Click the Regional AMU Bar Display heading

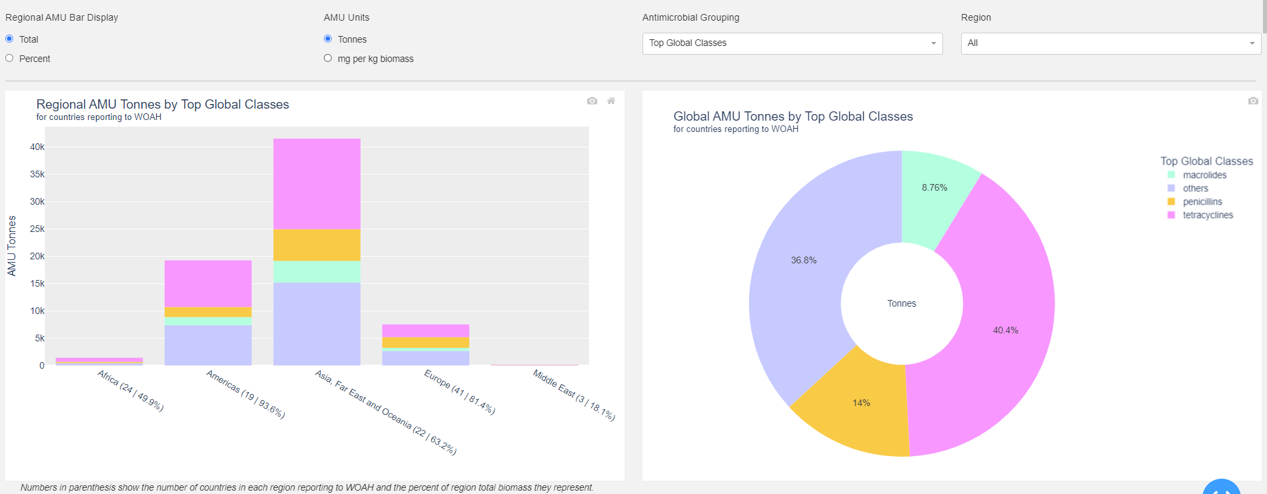coord(61,17)
